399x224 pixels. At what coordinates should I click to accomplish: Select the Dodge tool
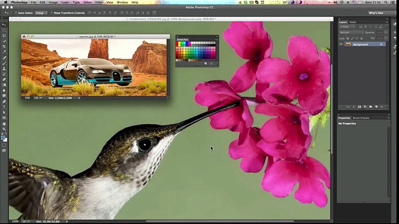coord(4,96)
